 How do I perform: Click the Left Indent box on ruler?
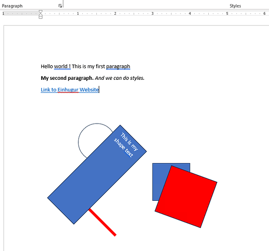point(41,18)
